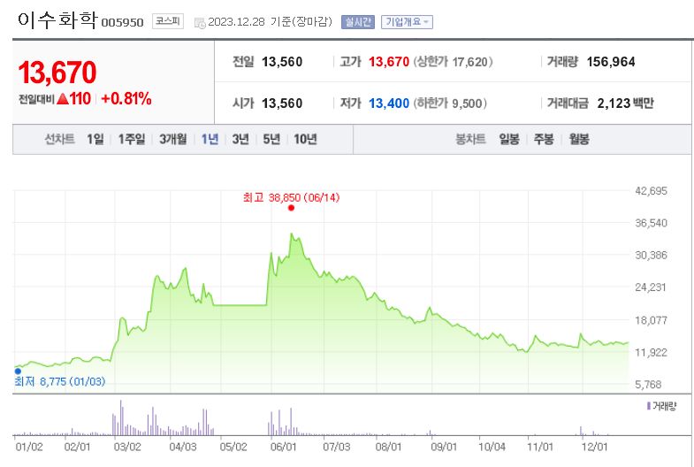Click the current price 13,670 in large red
Image resolution: width=694 pixels, height=467 pixels.
pos(57,73)
